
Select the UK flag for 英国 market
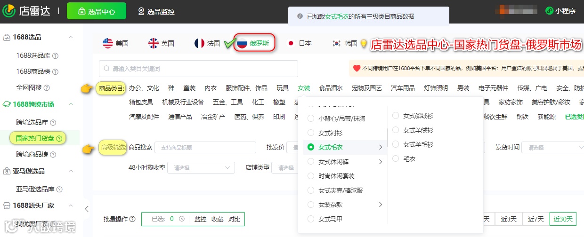click(x=154, y=43)
